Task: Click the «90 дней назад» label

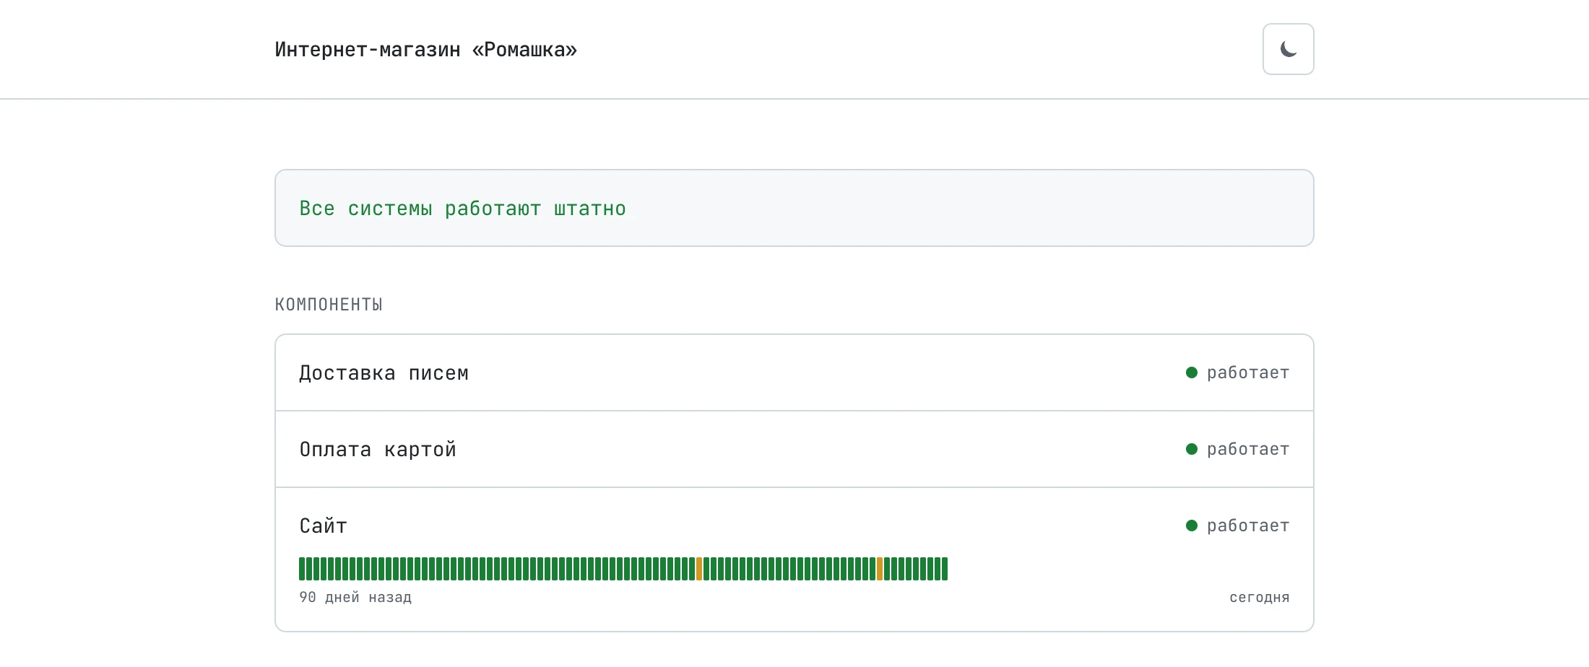Action: (x=355, y=597)
